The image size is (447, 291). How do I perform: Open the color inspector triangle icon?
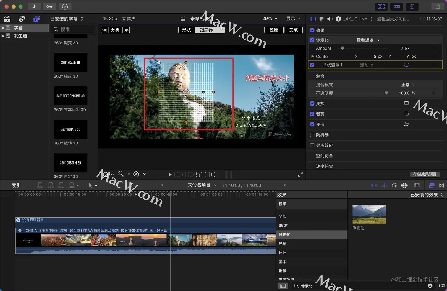pyautogui.click(x=321, y=19)
